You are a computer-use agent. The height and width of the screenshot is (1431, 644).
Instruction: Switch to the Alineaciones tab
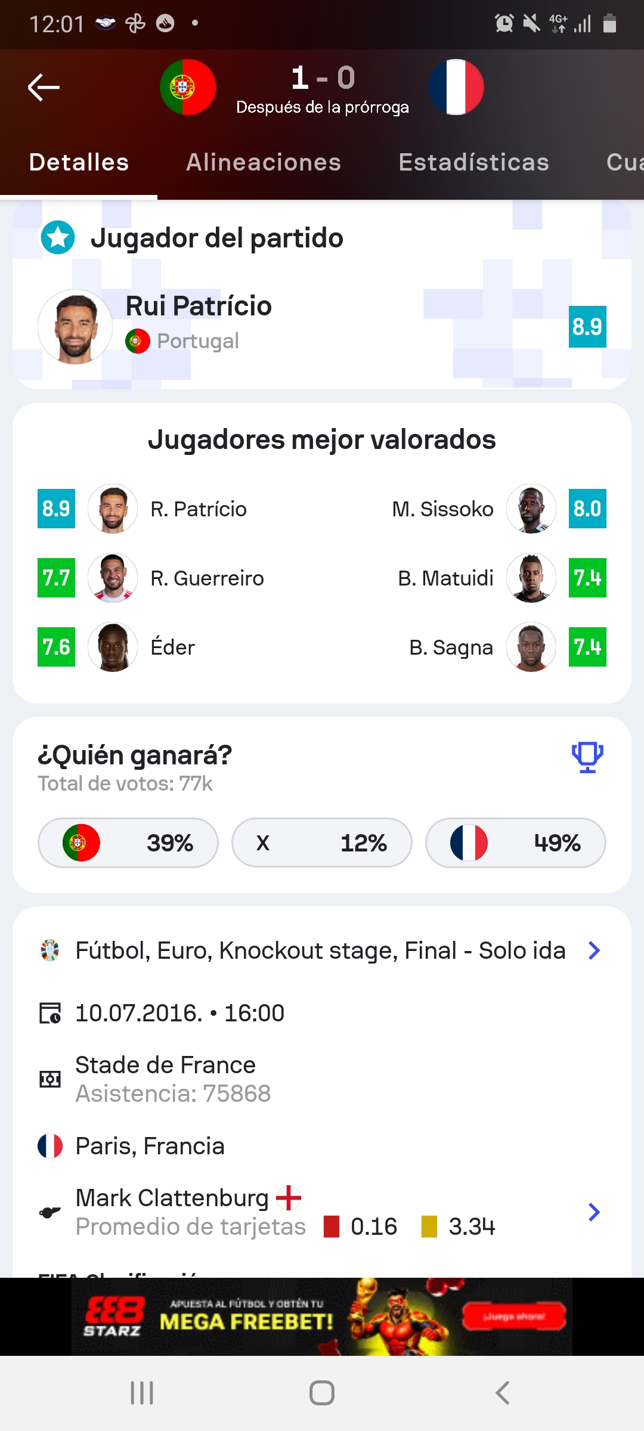pyautogui.click(x=264, y=162)
